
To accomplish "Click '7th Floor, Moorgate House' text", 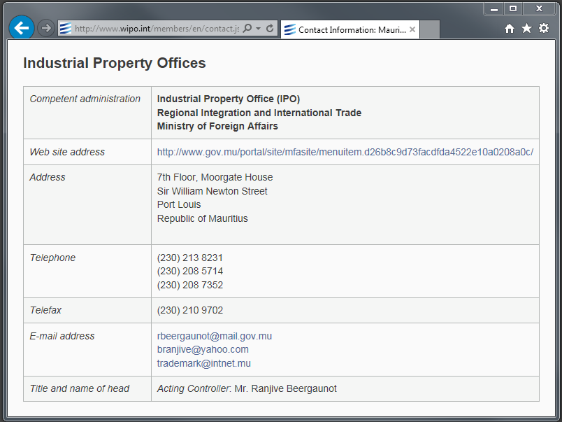I will (x=215, y=177).
